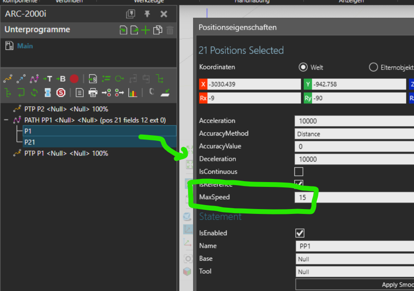Click the MaxSpeed field showing 15
This screenshot has height=291, width=414.
click(354, 197)
